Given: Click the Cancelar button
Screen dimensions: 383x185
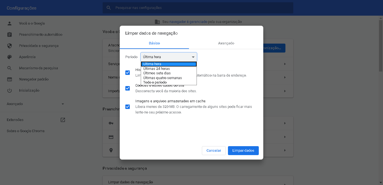Looking at the screenshot, I should pyautogui.click(x=214, y=151).
